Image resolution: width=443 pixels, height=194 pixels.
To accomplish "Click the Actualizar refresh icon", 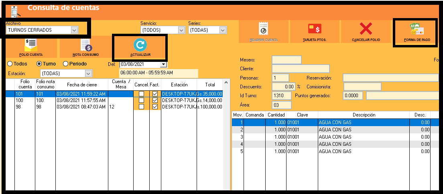I will pos(140,45).
